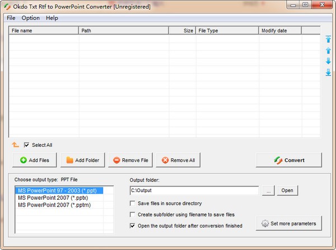The image size is (336, 250).
Task: Sort by the File name column header
Action: click(44, 31)
